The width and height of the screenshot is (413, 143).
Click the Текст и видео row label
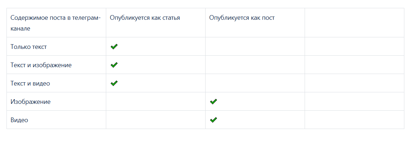30,83
